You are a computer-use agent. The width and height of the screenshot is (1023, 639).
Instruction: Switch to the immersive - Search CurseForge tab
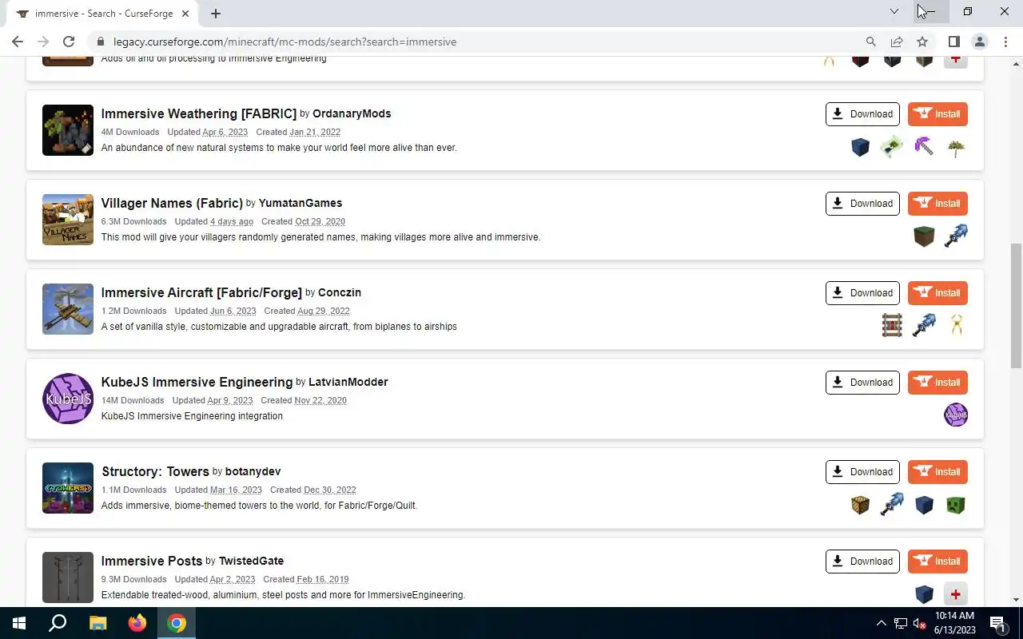102,14
